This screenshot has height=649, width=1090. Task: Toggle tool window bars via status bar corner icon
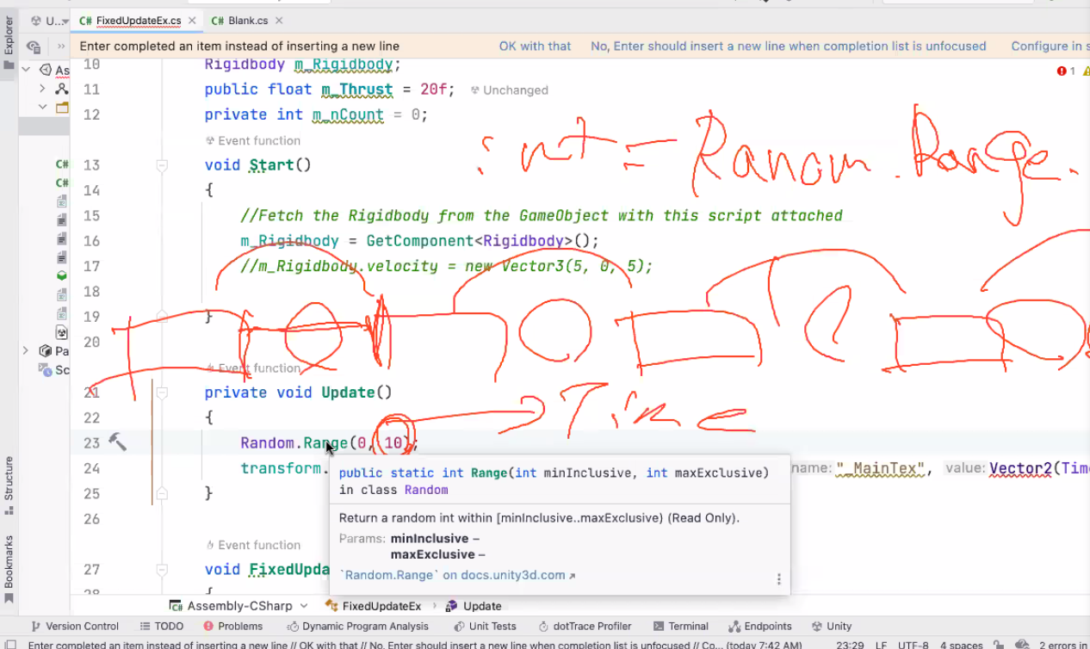(x=10, y=644)
